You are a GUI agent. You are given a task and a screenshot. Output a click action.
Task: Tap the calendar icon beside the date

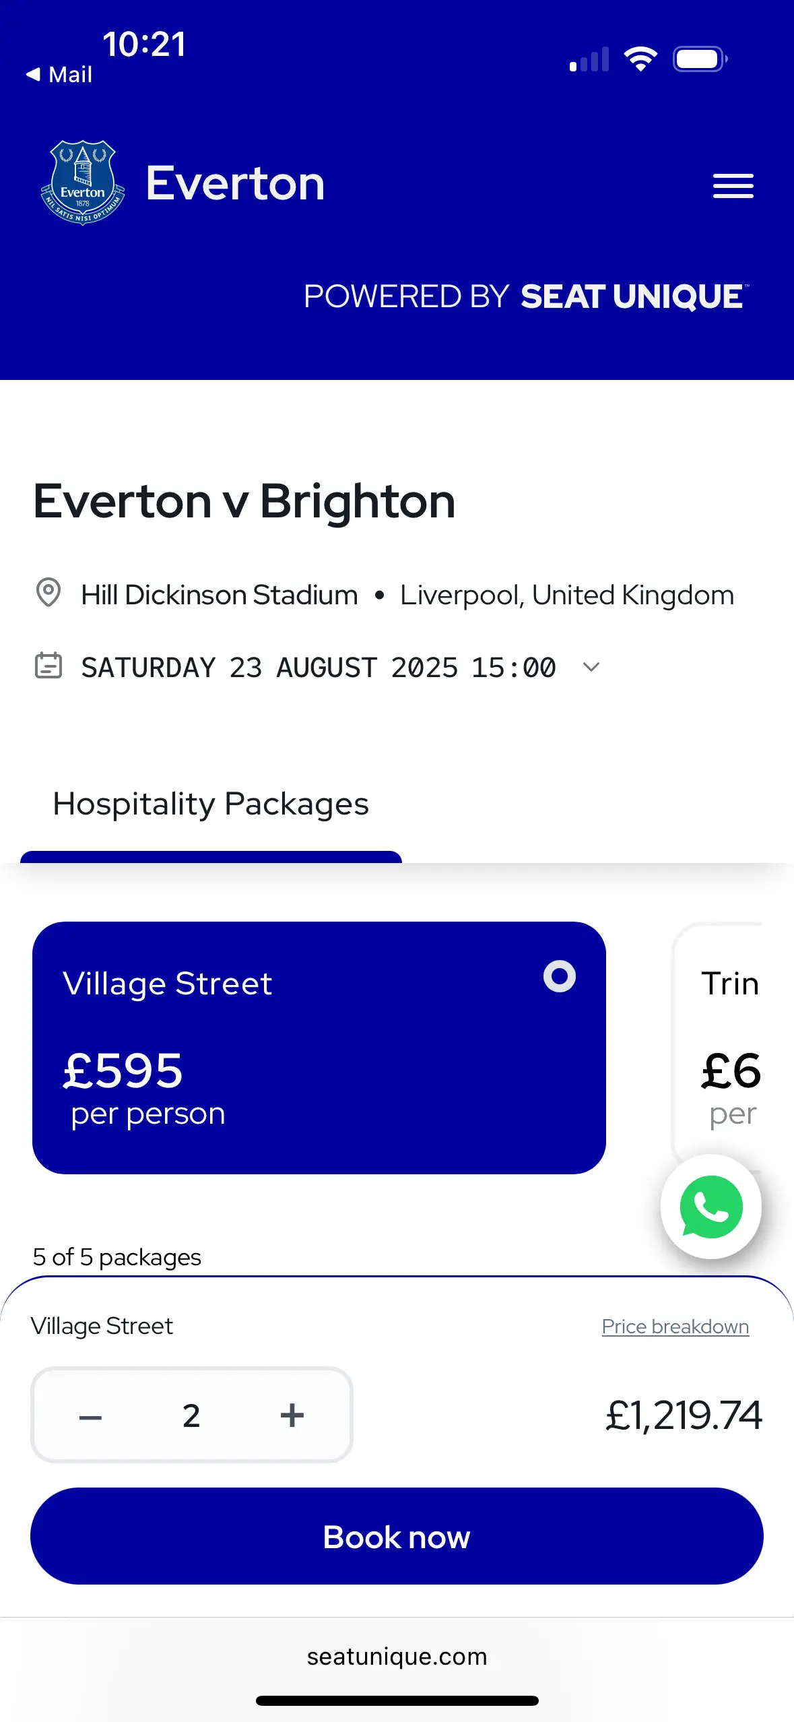point(48,666)
